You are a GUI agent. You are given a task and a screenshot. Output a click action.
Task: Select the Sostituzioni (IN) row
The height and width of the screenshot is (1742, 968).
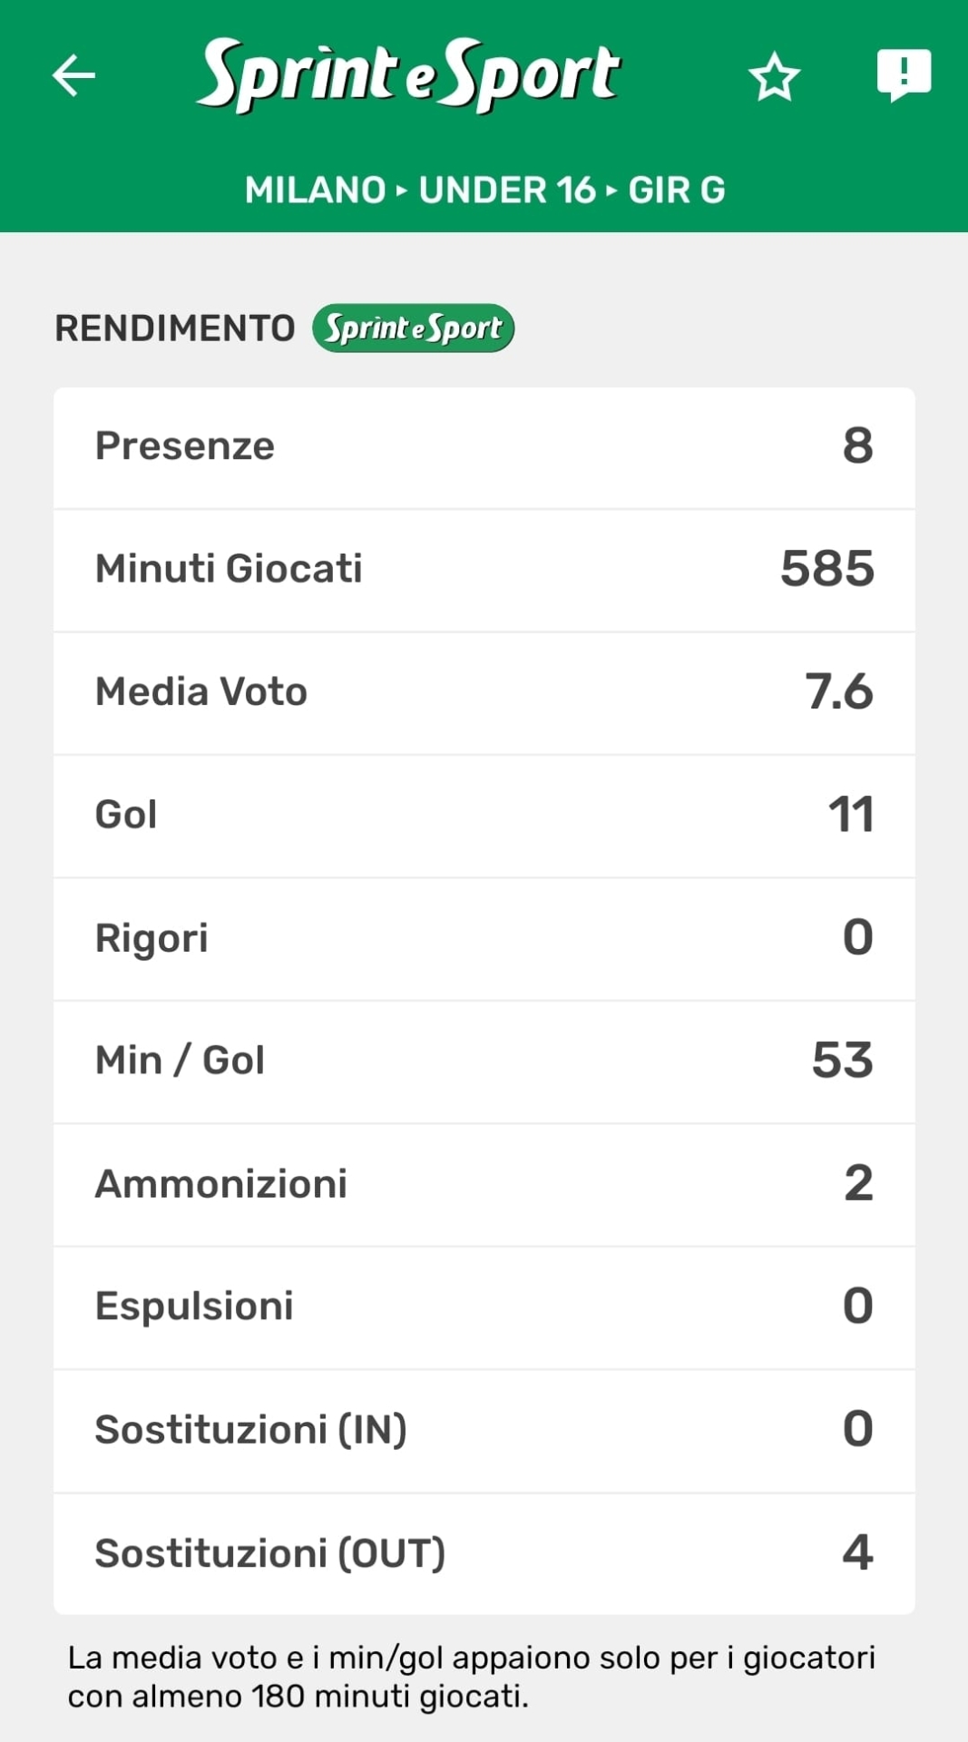[484, 1430]
